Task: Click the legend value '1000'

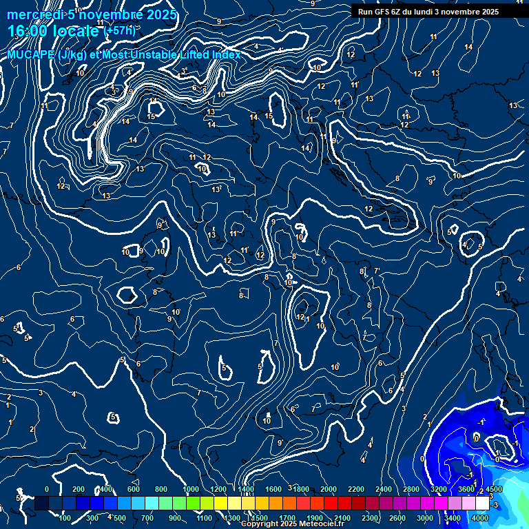Action: 191,489
